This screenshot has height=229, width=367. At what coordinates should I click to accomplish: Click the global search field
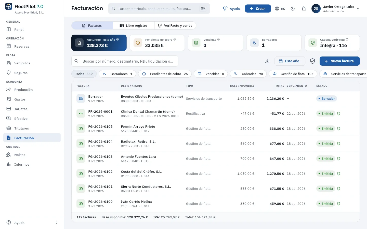coord(159,9)
